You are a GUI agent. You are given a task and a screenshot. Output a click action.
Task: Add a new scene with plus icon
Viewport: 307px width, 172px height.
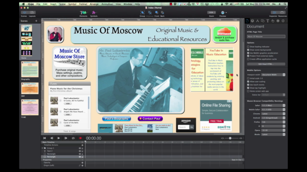pos(36,21)
